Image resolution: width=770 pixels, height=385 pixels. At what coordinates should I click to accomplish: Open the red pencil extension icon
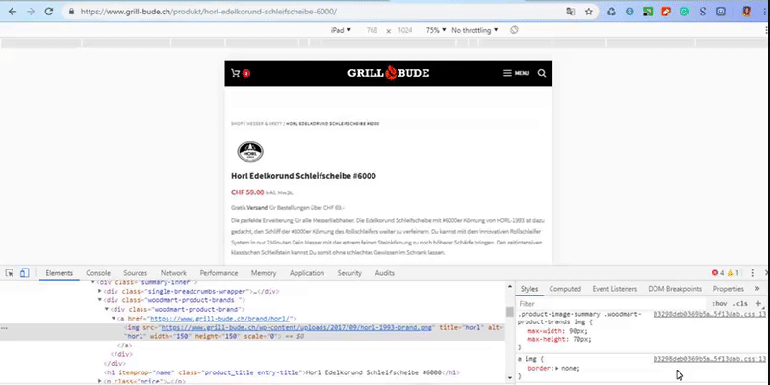pyautogui.click(x=666, y=12)
